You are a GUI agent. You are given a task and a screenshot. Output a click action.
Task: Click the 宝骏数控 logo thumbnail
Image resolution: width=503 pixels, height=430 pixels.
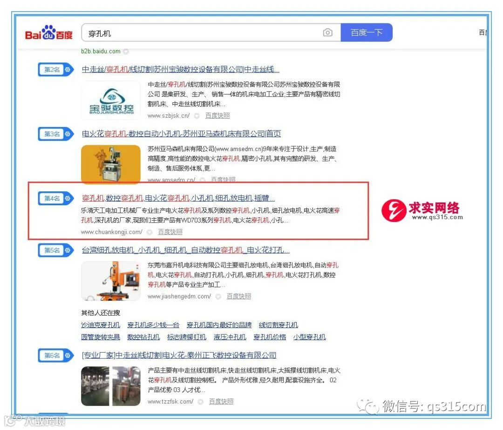pos(111,101)
